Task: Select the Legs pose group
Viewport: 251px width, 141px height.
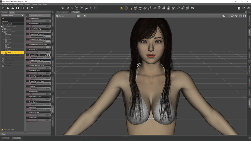Action: click(x=9, y=47)
